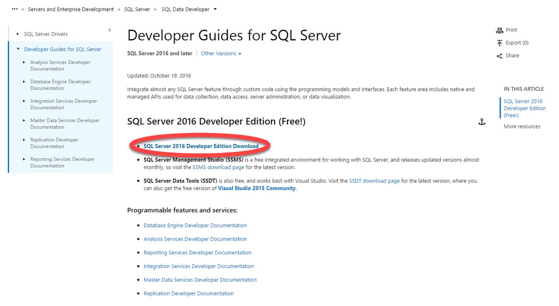Expand Reporting Services Developer Documentation node arrow
This screenshot has width=559, height=306.
(x=24, y=159)
